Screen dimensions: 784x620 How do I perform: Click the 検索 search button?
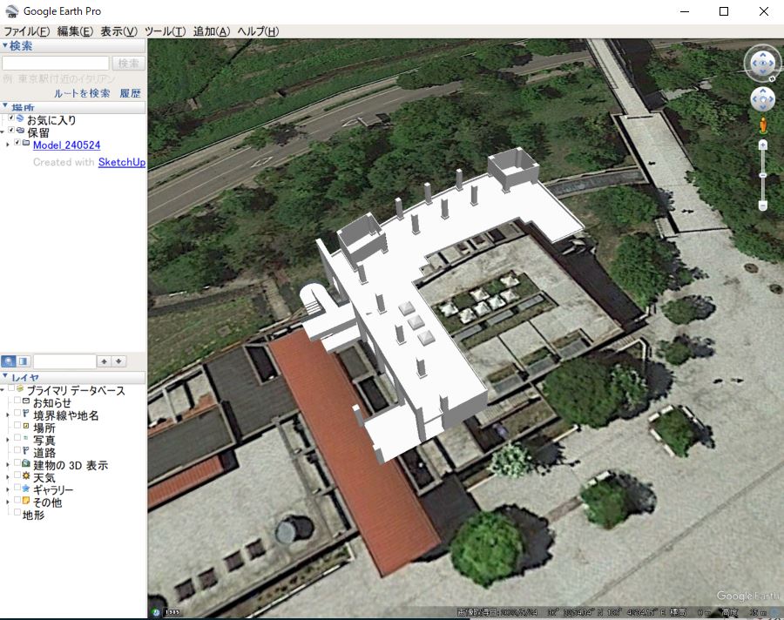tap(129, 64)
